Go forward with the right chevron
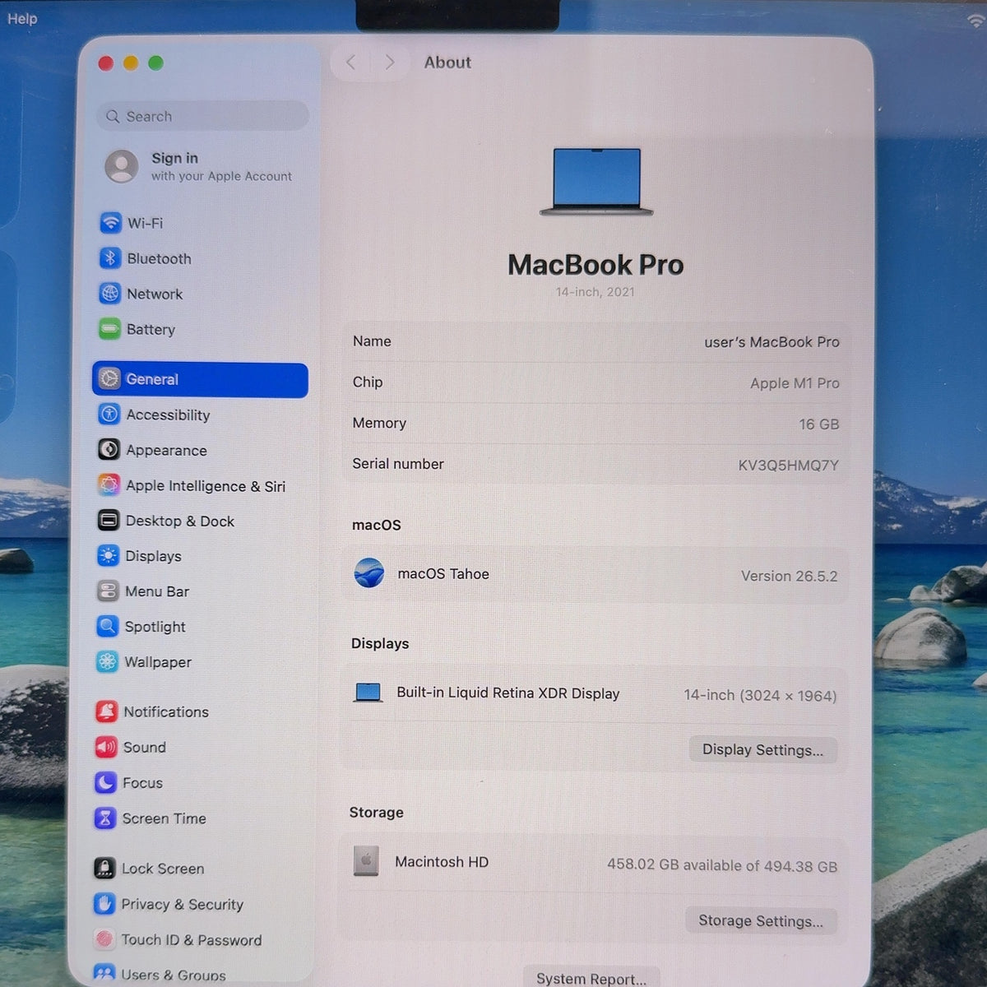 click(x=390, y=63)
